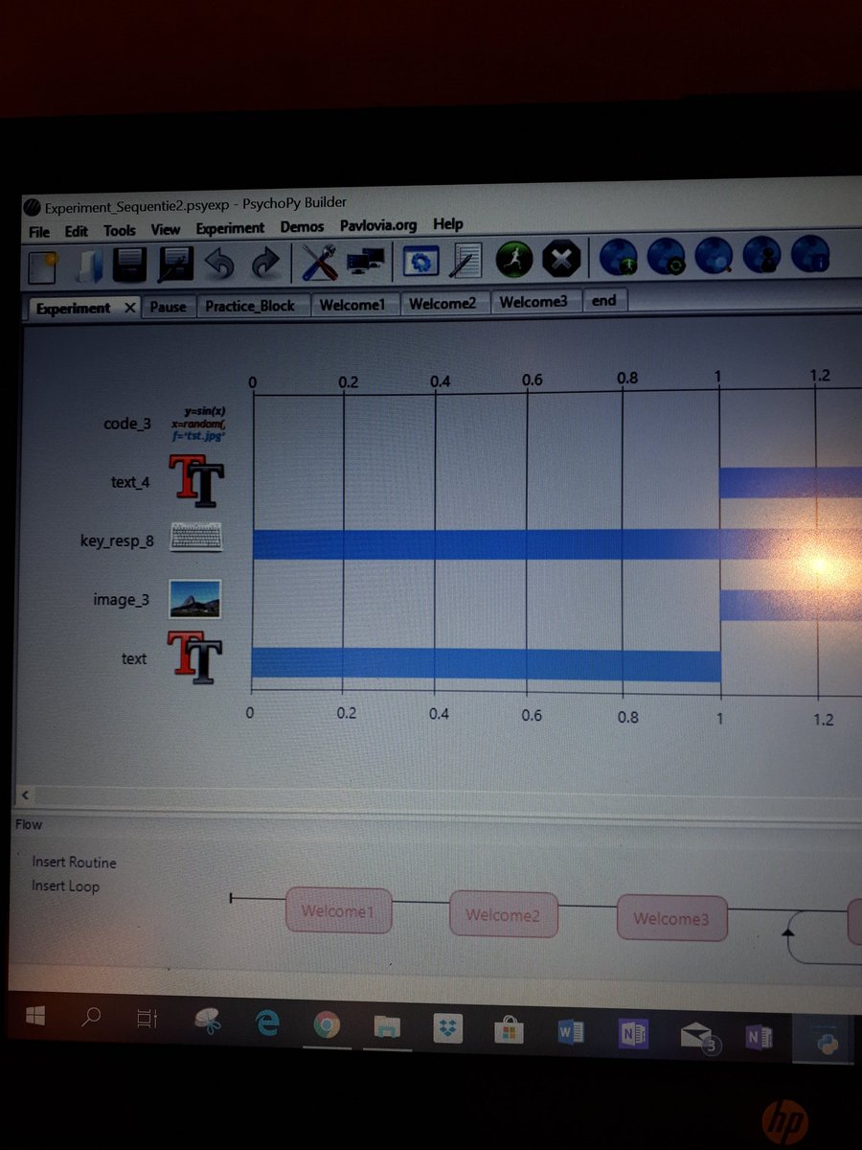Run experiment online on Pavlovia globe

click(x=618, y=257)
